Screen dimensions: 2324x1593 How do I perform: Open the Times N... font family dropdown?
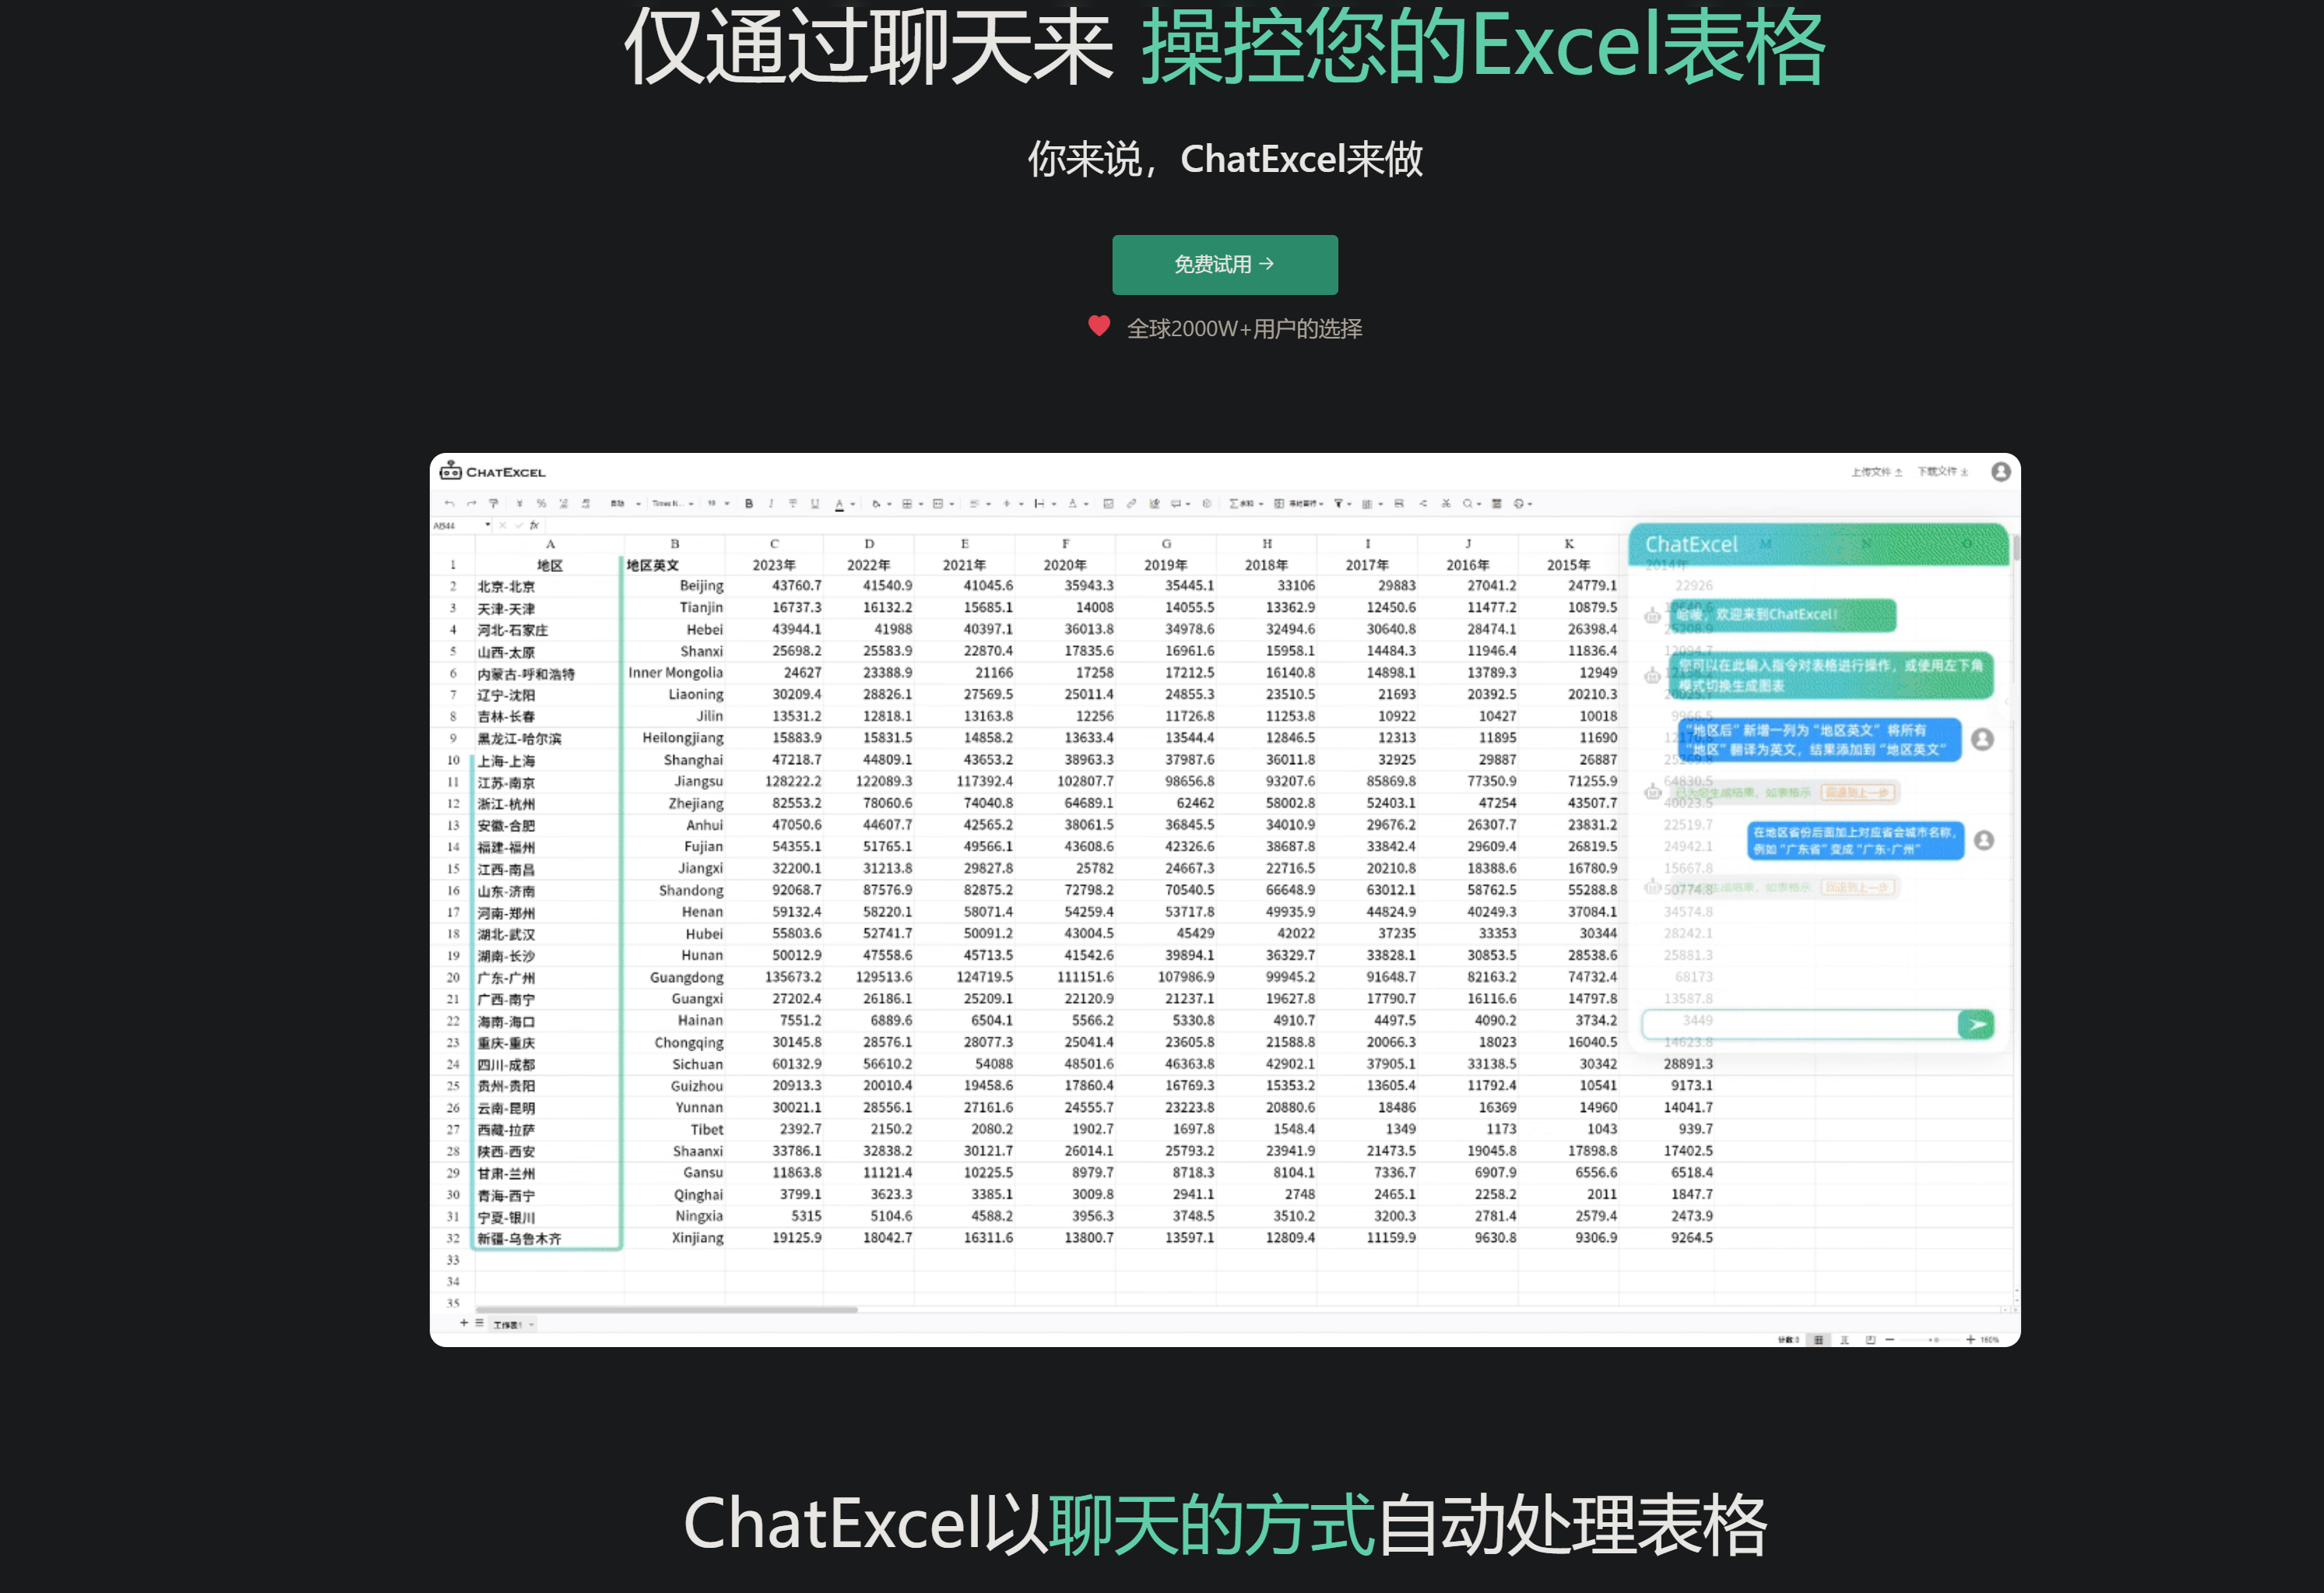pyautogui.click(x=673, y=504)
